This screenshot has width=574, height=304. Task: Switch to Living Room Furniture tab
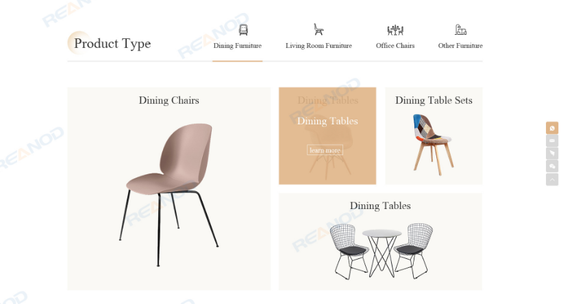pos(319,46)
